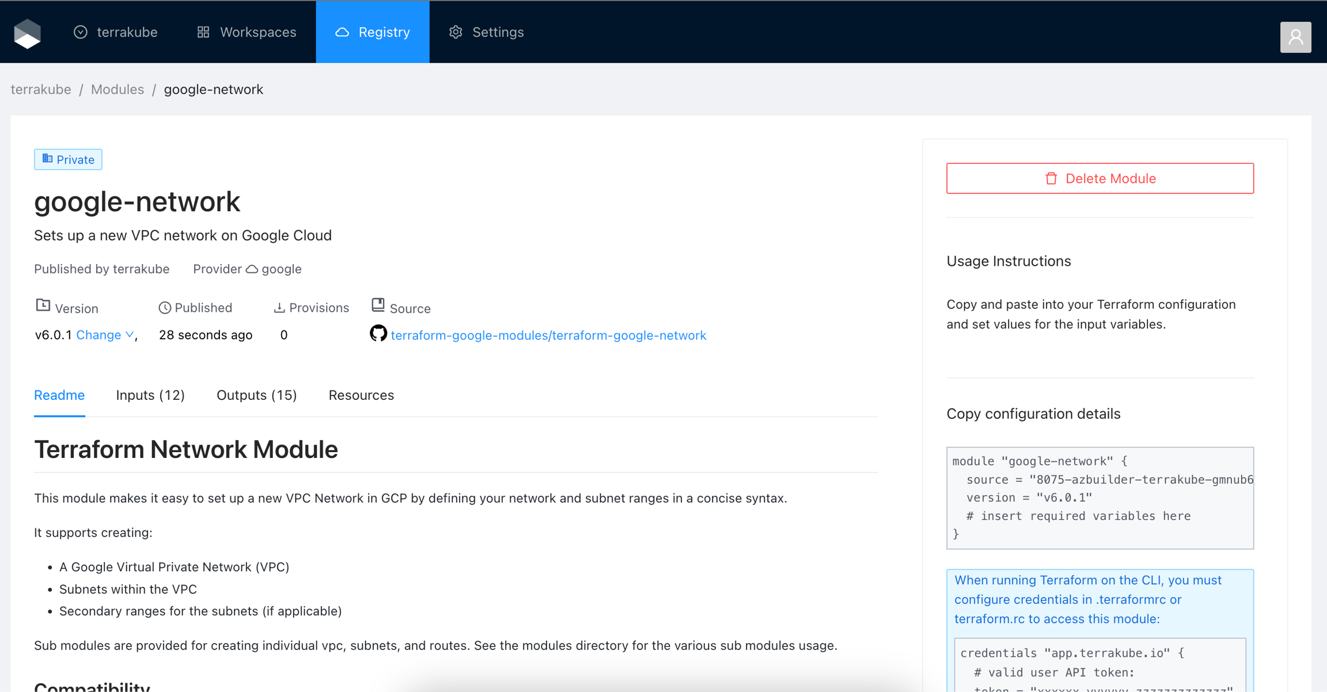Image resolution: width=1327 pixels, height=692 pixels.
Task: Open the user profile avatar icon
Action: click(1295, 37)
